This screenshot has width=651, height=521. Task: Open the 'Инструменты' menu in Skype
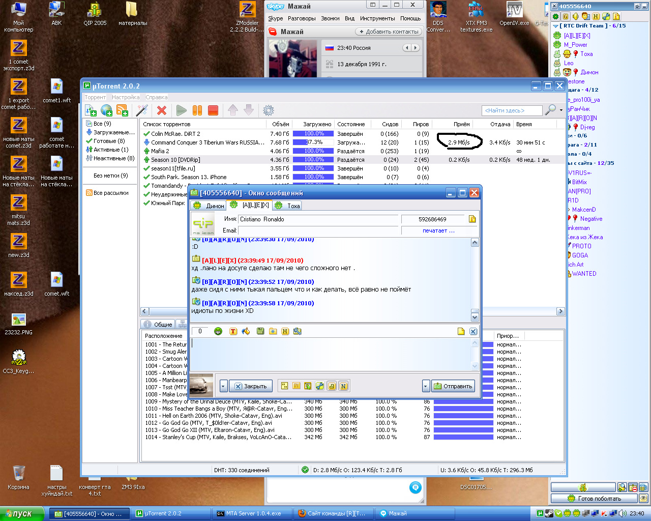[377, 18]
